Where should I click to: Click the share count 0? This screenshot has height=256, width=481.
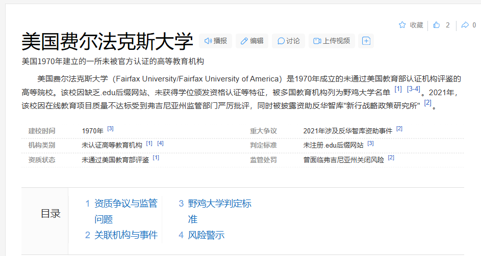474,25
